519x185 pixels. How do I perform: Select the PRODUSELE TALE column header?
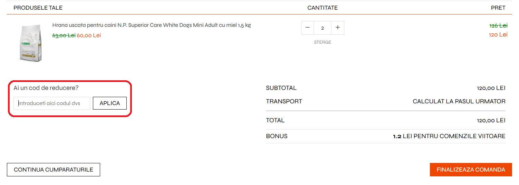point(38,8)
